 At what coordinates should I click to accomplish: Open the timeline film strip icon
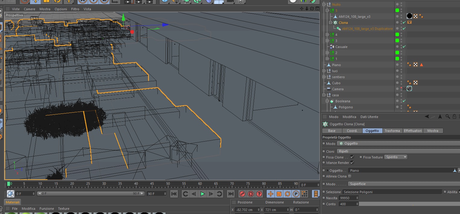point(316,194)
